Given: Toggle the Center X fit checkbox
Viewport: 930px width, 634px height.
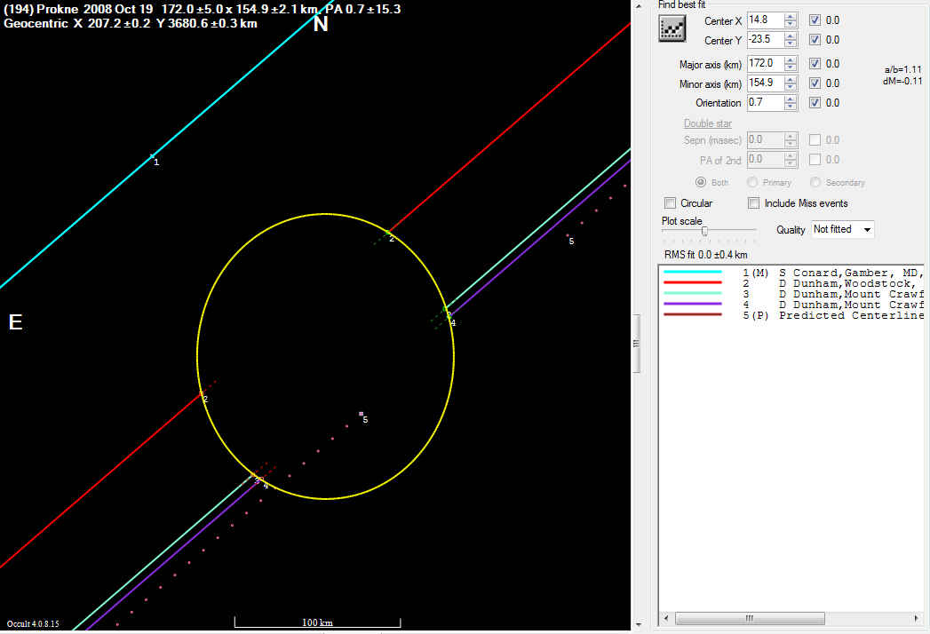Looking at the screenshot, I should (x=815, y=20).
